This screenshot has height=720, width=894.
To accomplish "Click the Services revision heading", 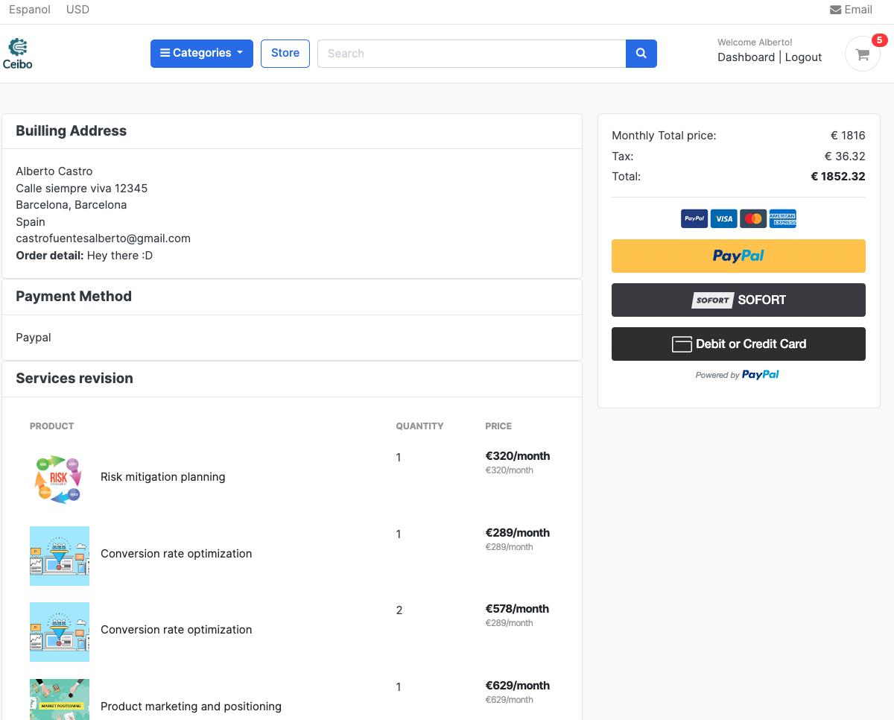I will pos(74,379).
